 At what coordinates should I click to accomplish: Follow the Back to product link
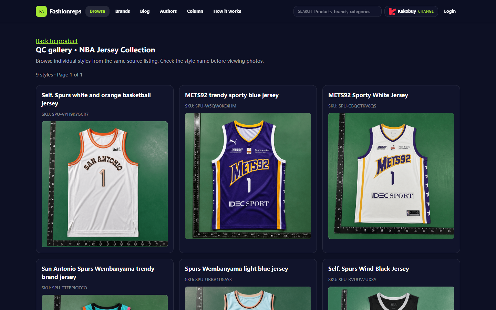(x=57, y=41)
